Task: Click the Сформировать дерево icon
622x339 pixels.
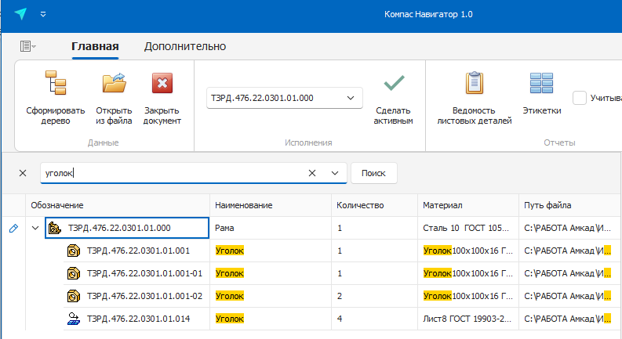Action: tap(56, 83)
